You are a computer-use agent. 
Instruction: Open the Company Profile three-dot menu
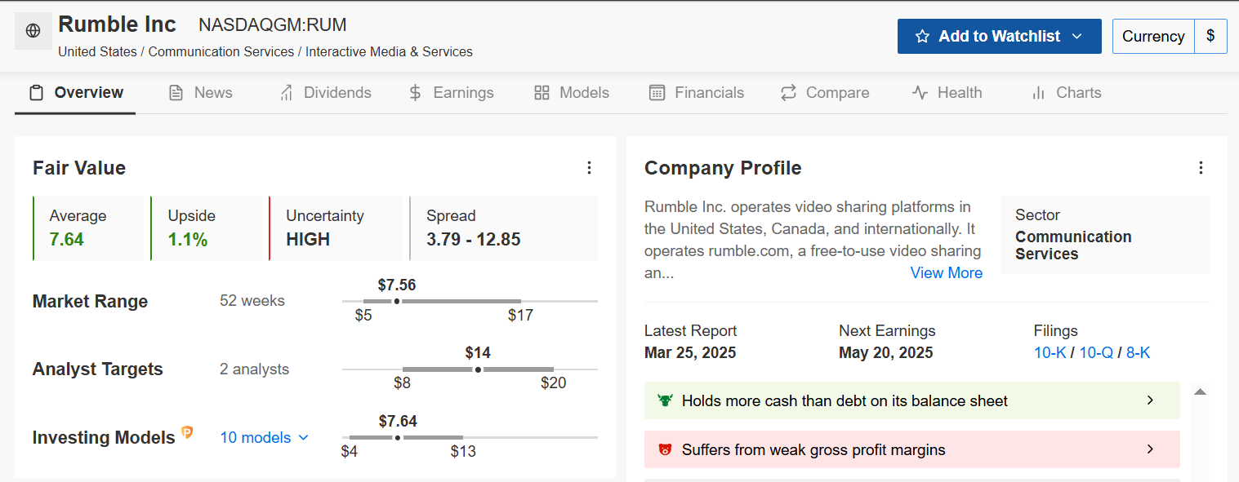coord(1201,168)
